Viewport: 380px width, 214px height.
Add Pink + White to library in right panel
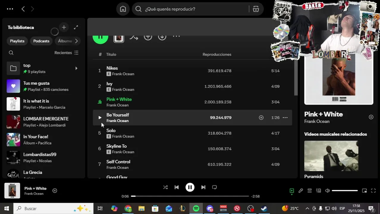click(x=371, y=117)
